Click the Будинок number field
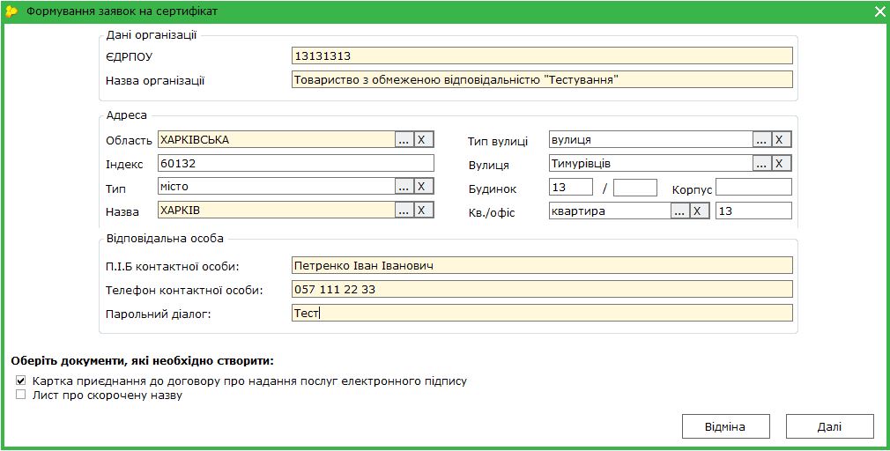Image resolution: width=890 pixels, height=451 pixels. [x=571, y=188]
